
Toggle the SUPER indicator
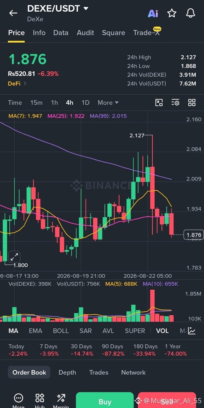click(x=135, y=331)
